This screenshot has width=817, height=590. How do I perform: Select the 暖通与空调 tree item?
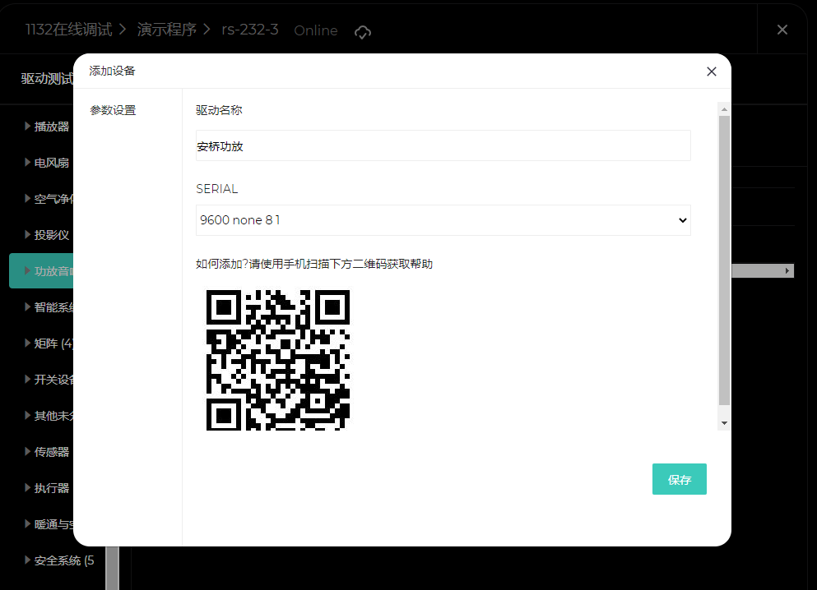(x=53, y=524)
